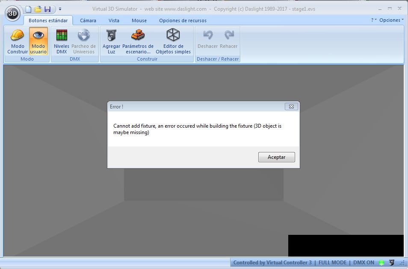Click Aceptar to dismiss the error
Image resolution: width=408 pixels, height=269 pixels.
(x=277, y=157)
